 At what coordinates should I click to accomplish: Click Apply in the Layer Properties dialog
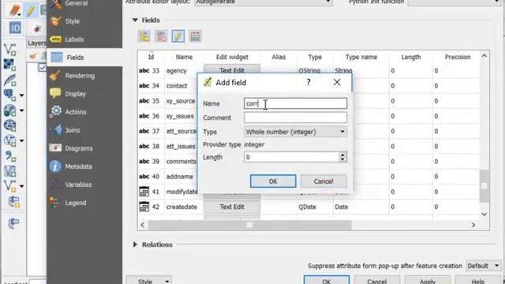click(428, 280)
